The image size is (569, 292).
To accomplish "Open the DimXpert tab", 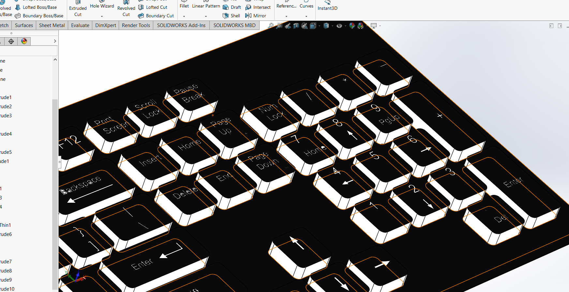I will tap(106, 25).
